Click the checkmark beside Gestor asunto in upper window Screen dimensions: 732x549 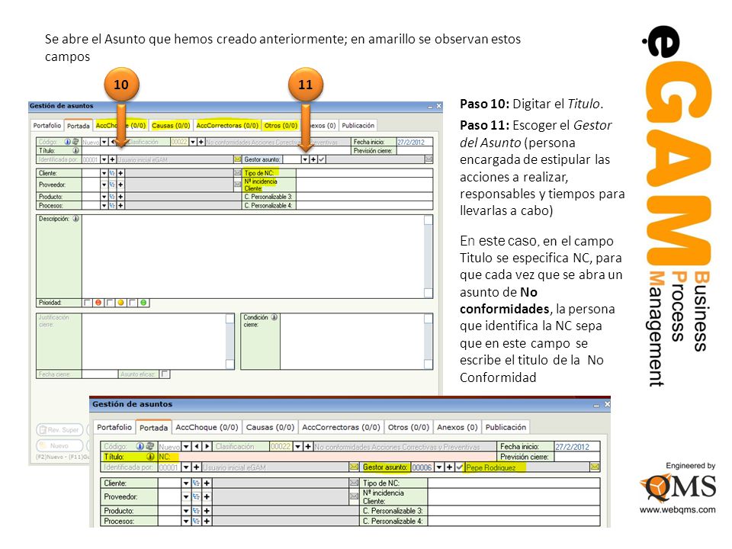(322, 159)
